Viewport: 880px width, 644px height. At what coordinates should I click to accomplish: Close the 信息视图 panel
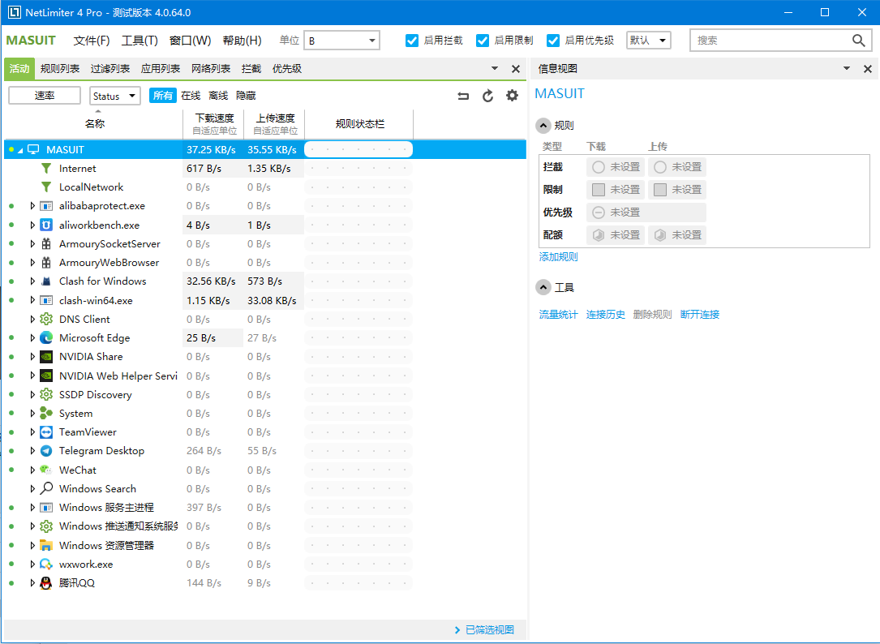point(867,68)
